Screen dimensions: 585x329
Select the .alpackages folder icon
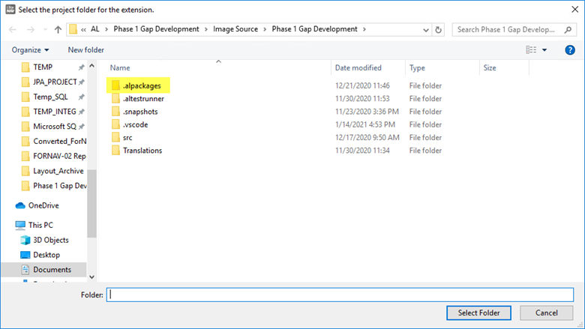(115, 85)
